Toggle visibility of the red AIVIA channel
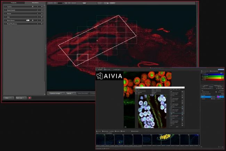Image resolution: width=226 pixels, height=151 pixels. coord(202,80)
